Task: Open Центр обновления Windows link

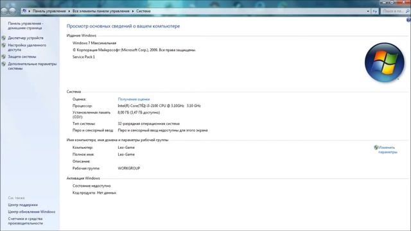Action: point(31,212)
